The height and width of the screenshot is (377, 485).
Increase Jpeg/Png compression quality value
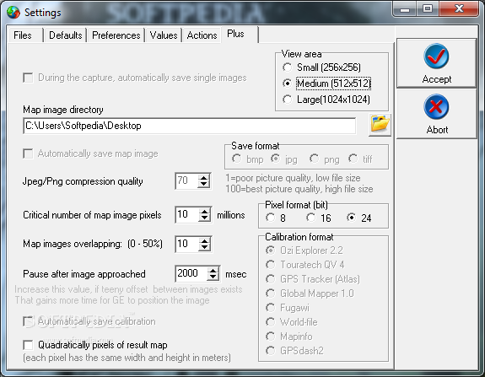point(204,178)
